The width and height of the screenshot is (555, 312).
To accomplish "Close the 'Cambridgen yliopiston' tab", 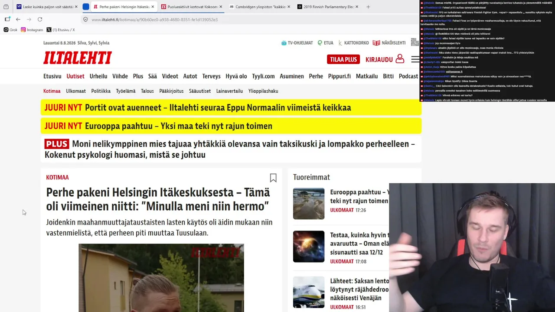I will pyautogui.click(x=289, y=7).
